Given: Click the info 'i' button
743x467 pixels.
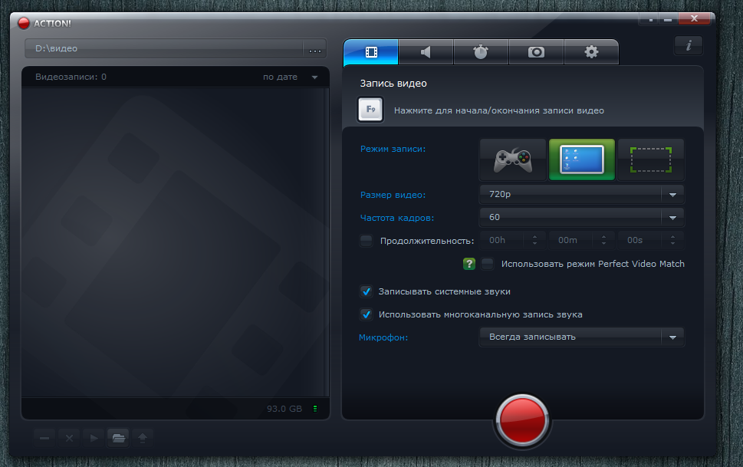Looking at the screenshot, I should pyautogui.click(x=689, y=45).
